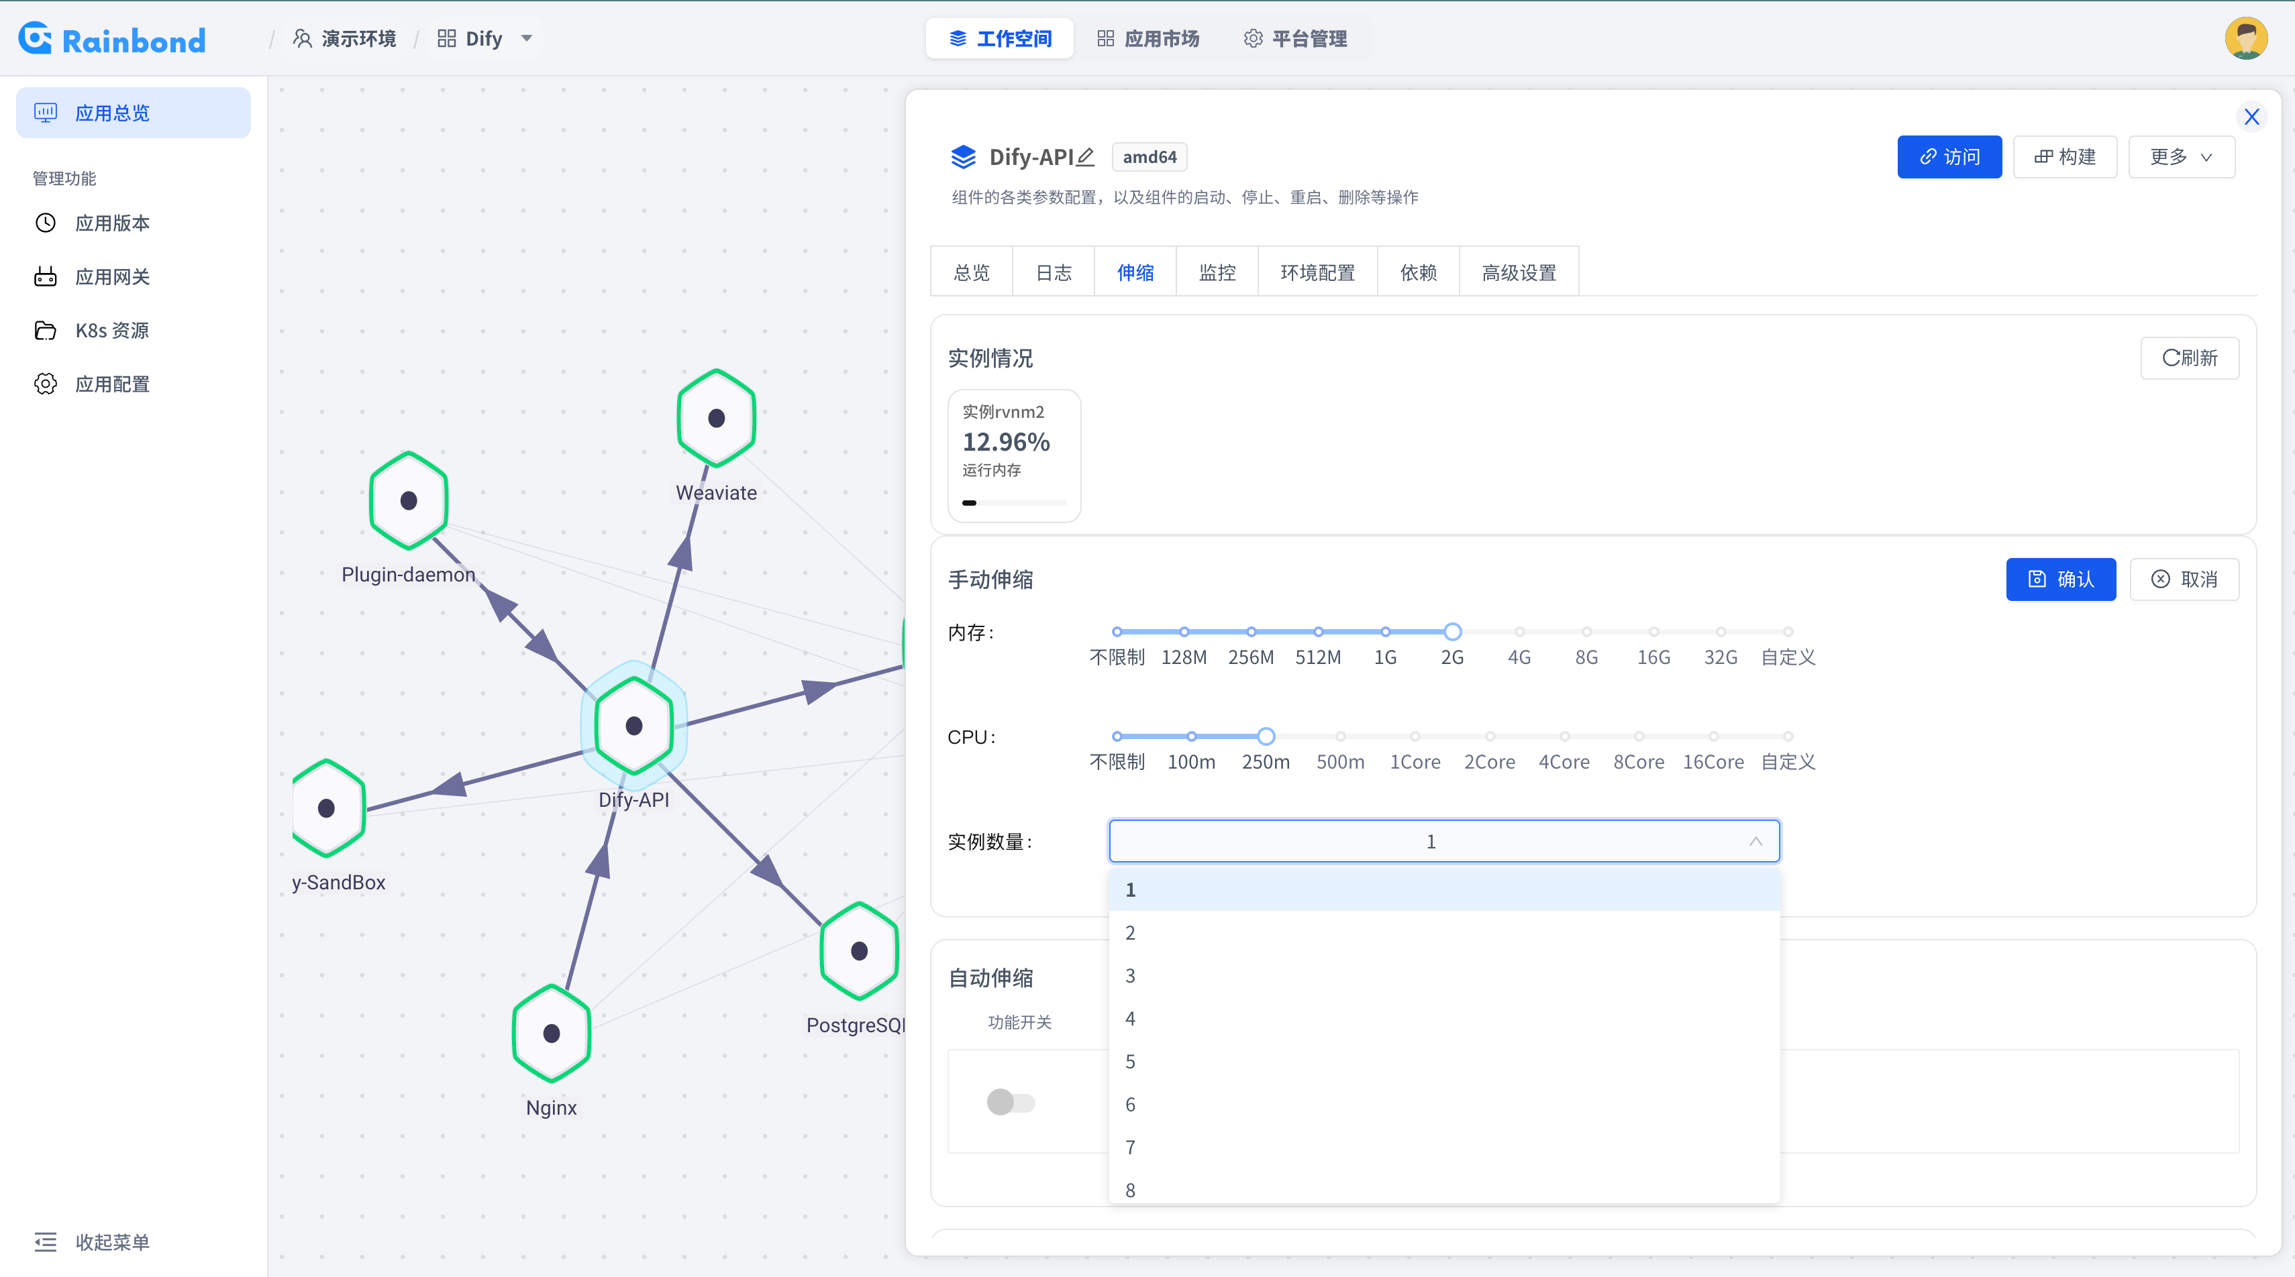Choose instance count 4 in list
2295x1277 pixels.
click(1444, 1018)
